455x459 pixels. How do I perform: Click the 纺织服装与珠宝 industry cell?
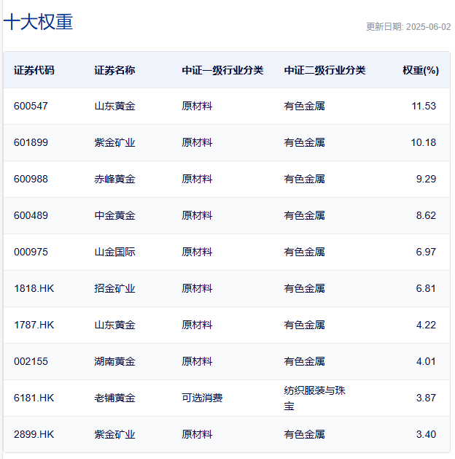click(314, 398)
